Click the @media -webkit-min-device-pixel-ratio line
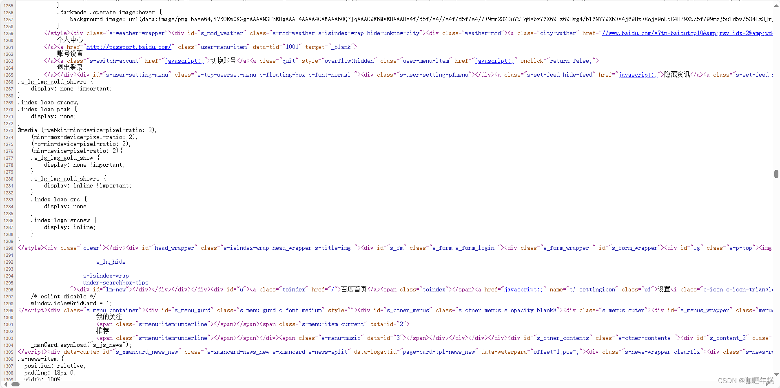This screenshot has width=780, height=388. (87, 130)
